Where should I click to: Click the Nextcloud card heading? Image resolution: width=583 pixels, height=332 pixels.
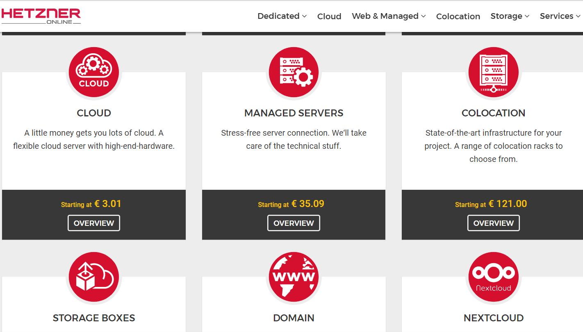pyautogui.click(x=493, y=318)
